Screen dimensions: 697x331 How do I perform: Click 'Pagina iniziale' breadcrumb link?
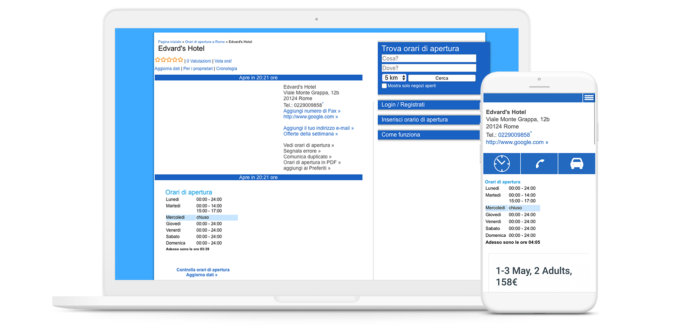pos(169,42)
